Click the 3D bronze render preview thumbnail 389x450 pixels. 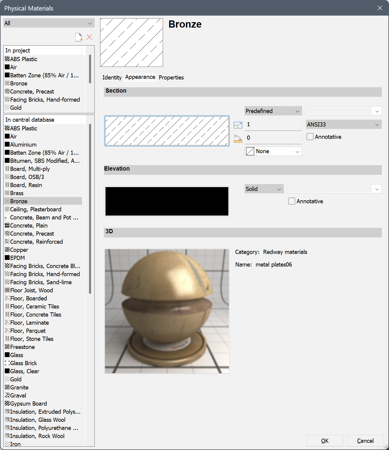tap(167, 311)
